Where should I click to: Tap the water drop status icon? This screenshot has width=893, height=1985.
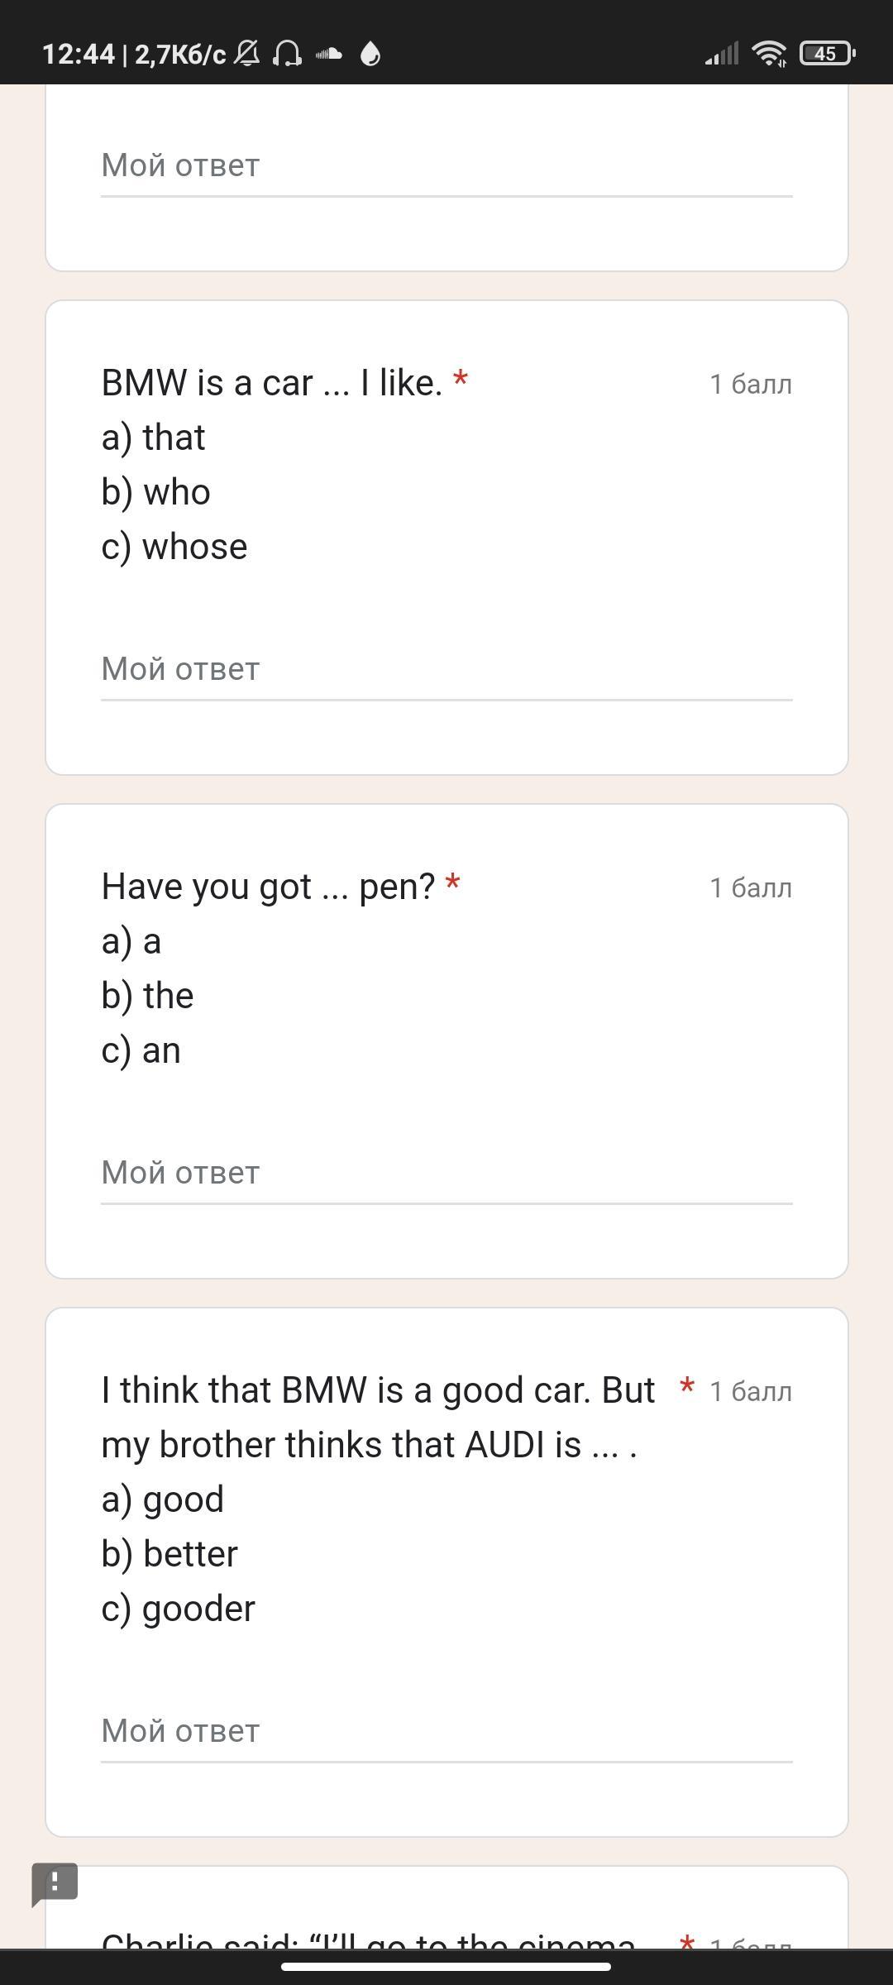point(370,54)
